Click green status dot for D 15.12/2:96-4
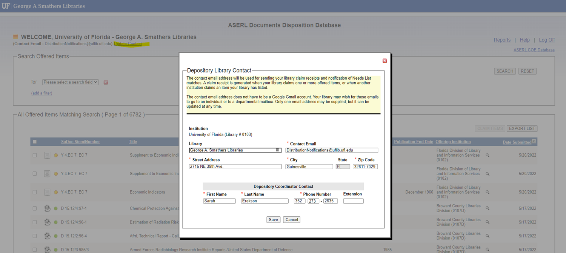Viewport: 566px width, 253px height. coord(56,236)
